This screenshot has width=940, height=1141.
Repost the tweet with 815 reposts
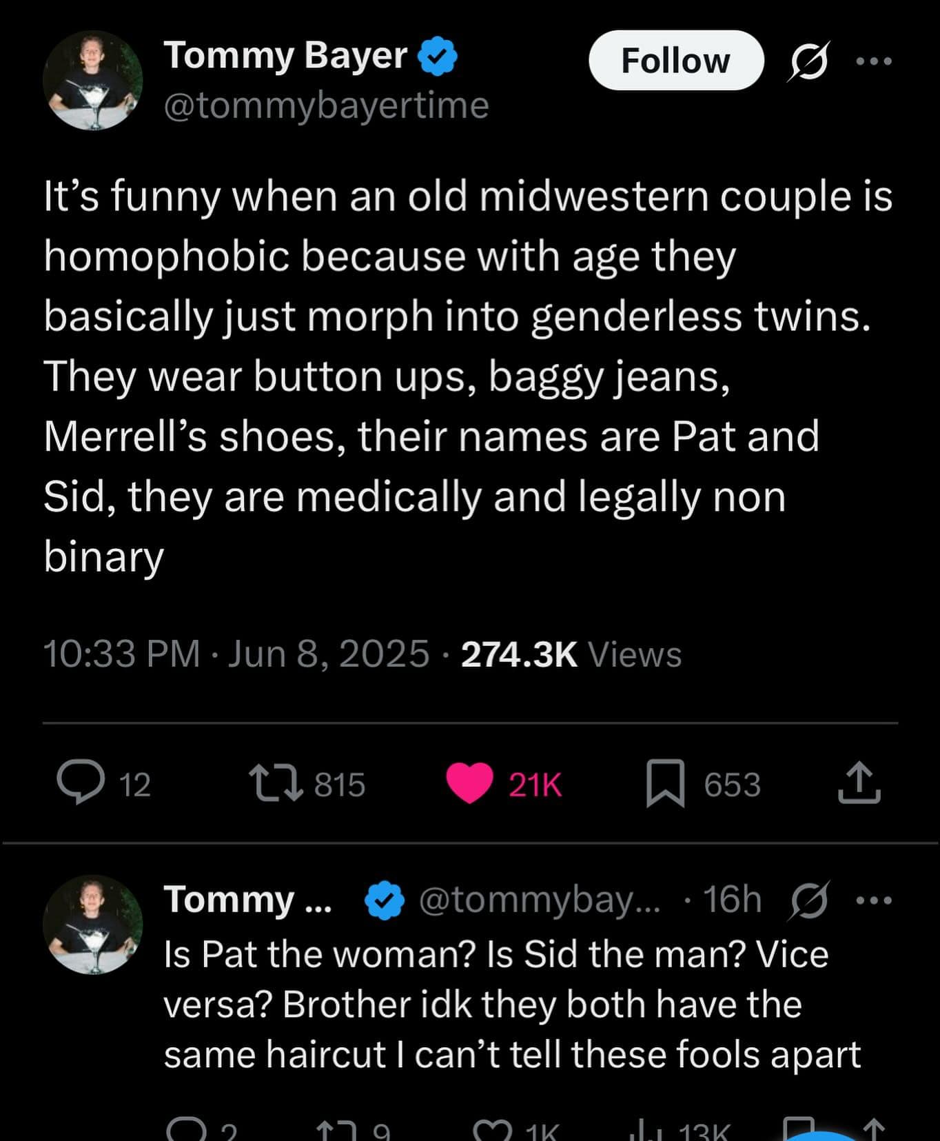point(276,784)
